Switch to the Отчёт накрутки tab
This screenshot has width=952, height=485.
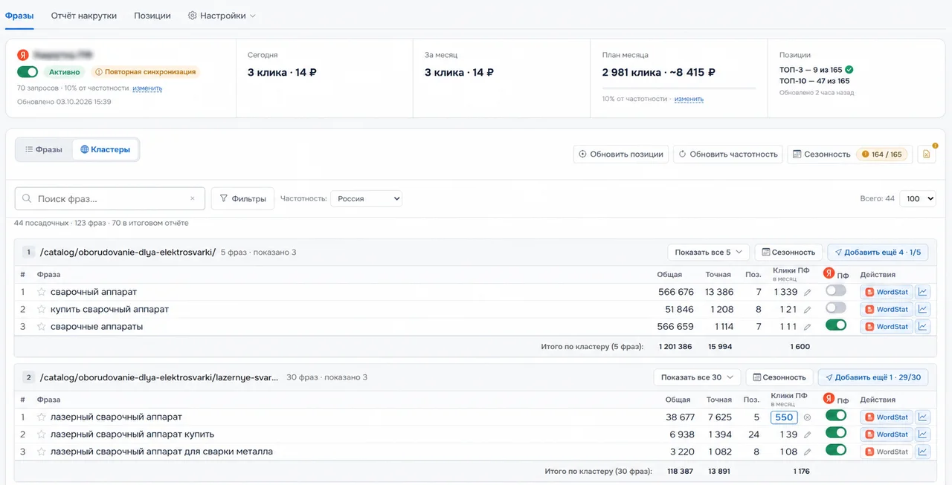84,16
